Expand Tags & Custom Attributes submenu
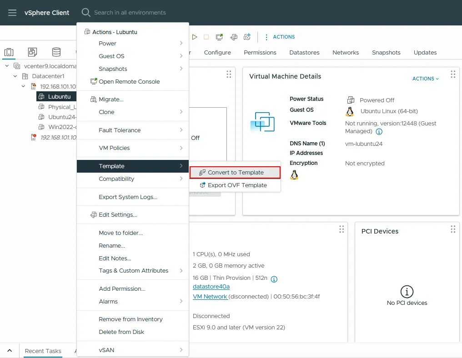Screen dimensions: 462x358 point(133,271)
